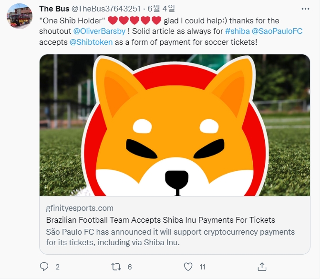Screen dimensions: 321x279
Task: Click São Paulo FC article description text
Action: tap(170, 237)
